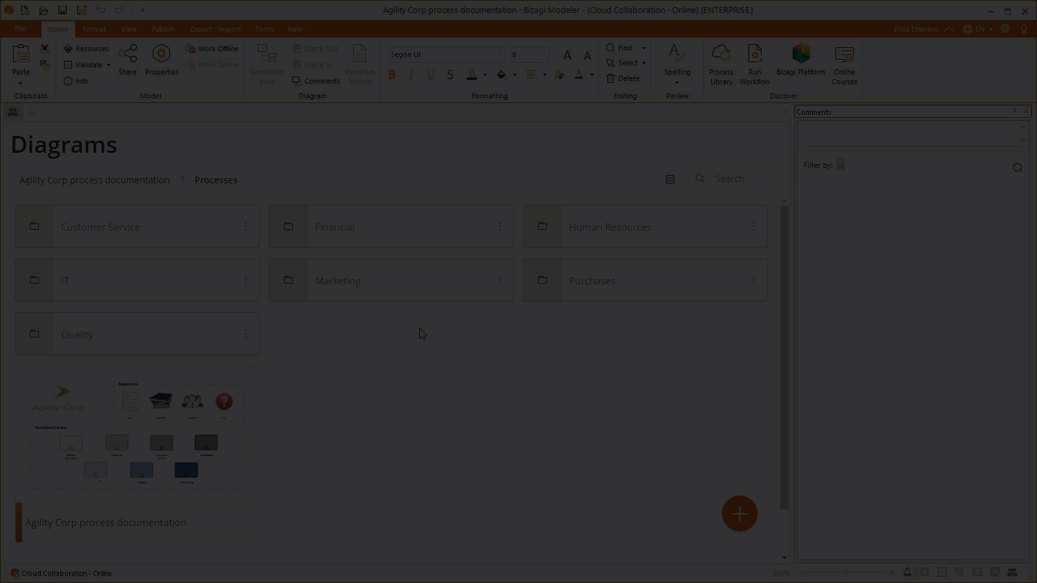Click the Eliza Enterkin user name
Image resolution: width=1037 pixels, height=583 pixels.
[x=916, y=29]
